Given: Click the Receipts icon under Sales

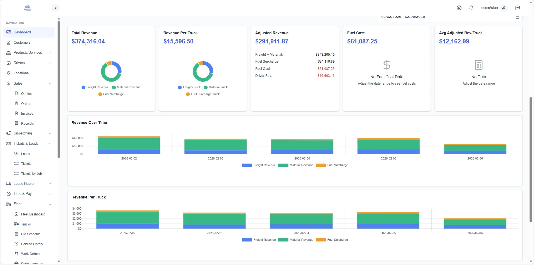Looking at the screenshot, I should [x=17, y=123].
